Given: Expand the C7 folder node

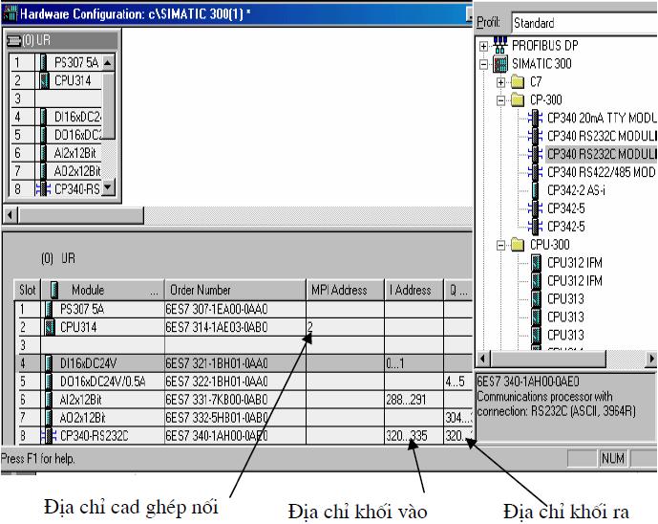Looking at the screenshot, I should pos(500,82).
